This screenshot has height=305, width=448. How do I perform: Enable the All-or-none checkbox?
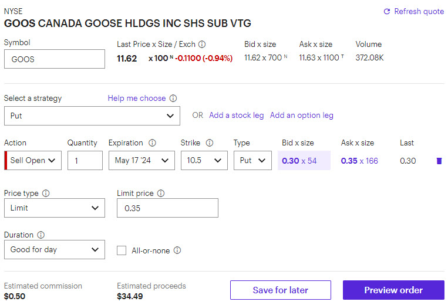point(122,250)
